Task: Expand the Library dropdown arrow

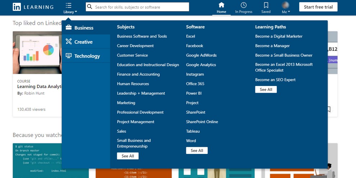Action: tap(76, 12)
